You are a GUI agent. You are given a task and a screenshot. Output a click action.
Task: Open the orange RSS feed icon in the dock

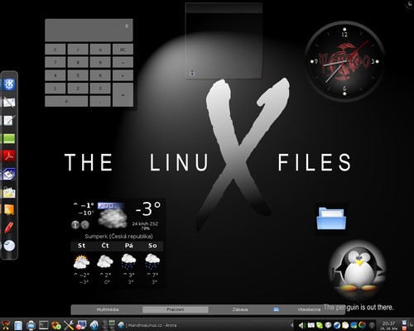coord(9,209)
